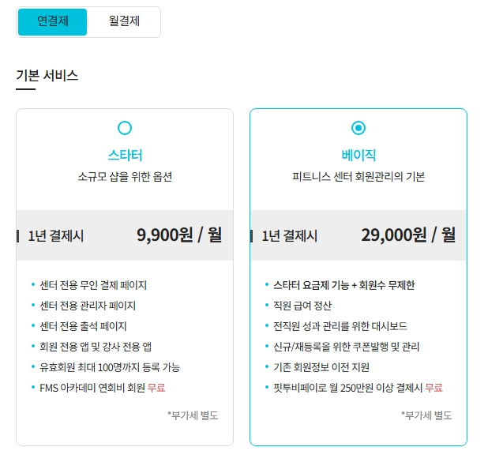The width and height of the screenshot is (503, 462).
Task: Select the 베이직 plan radio button
Action: 358,128
